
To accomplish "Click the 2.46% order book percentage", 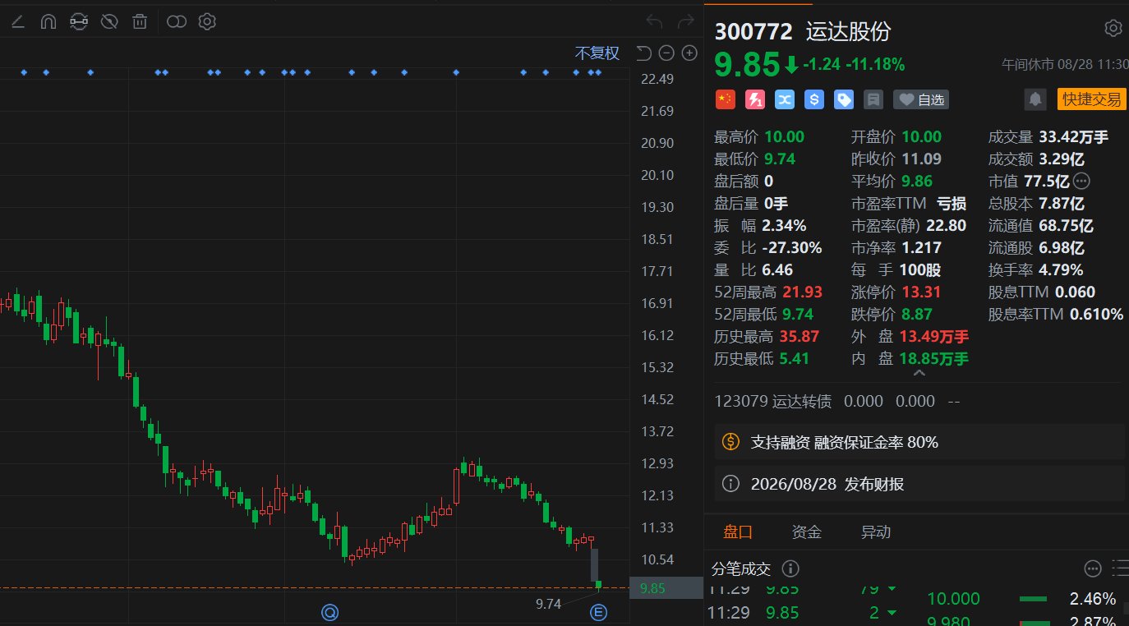I will (1093, 599).
